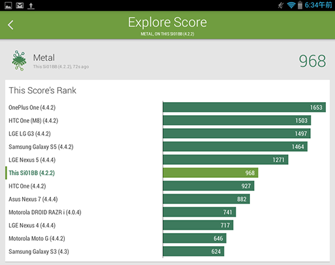Tap the 1653 score bar
335x265 pixels.
coord(244,107)
